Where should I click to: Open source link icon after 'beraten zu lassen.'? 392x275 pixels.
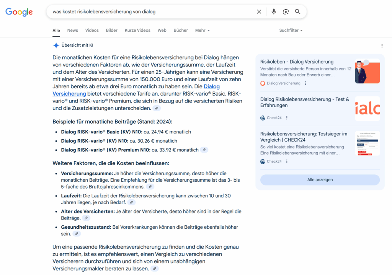tap(155, 269)
